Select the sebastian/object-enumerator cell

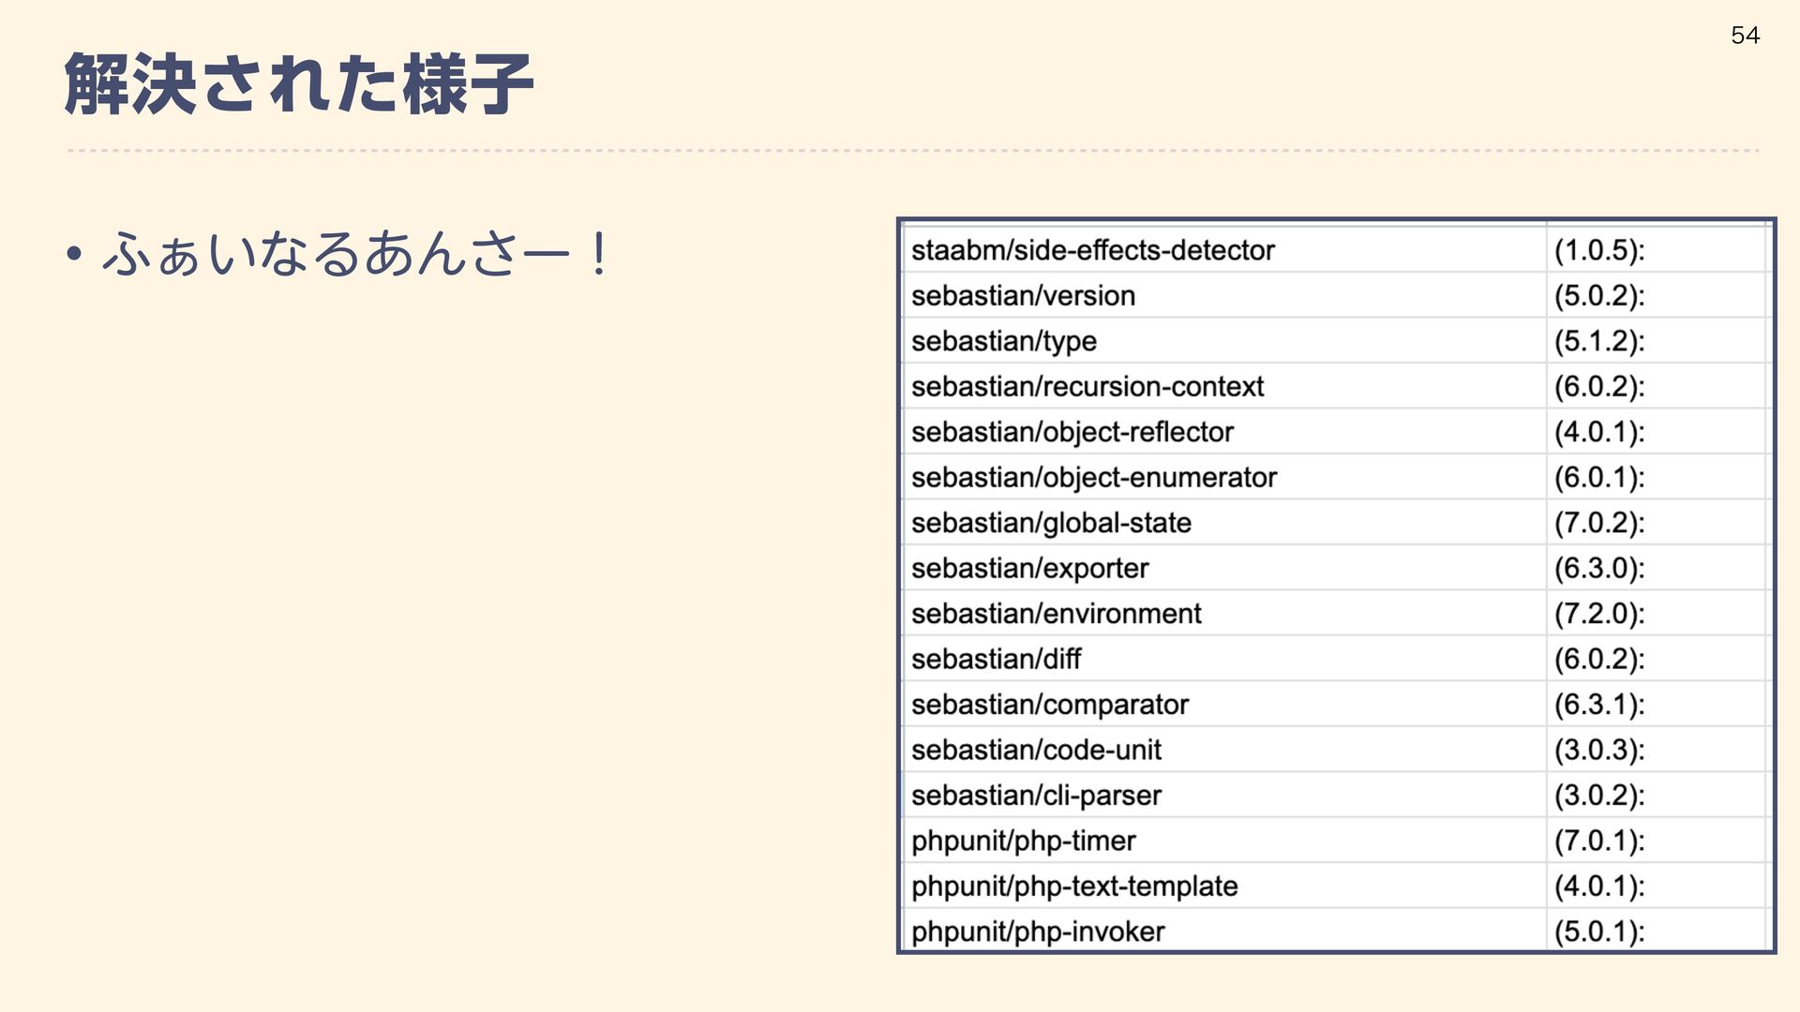tap(1094, 478)
